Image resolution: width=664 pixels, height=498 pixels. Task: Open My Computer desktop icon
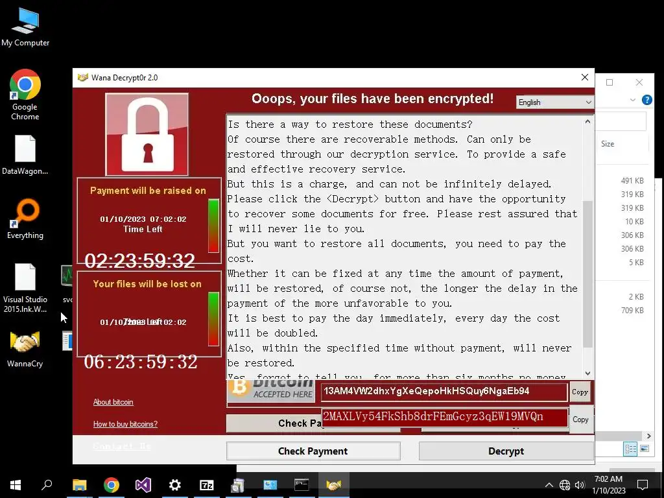tap(25, 27)
